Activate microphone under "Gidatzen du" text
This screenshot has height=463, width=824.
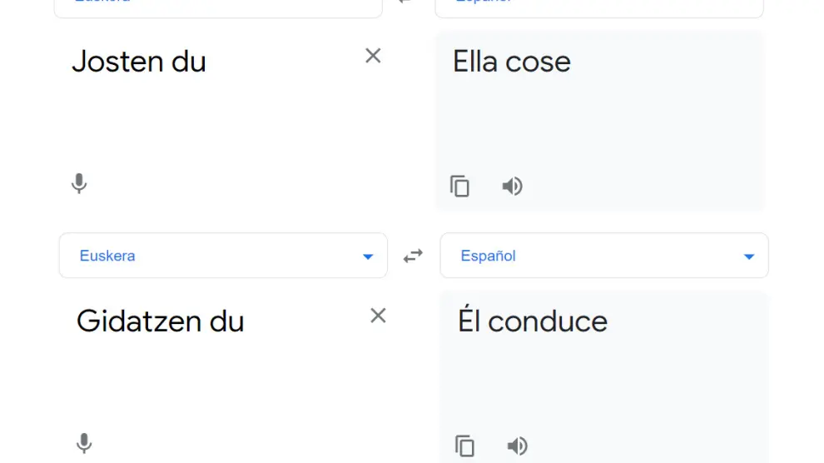coord(84,444)
